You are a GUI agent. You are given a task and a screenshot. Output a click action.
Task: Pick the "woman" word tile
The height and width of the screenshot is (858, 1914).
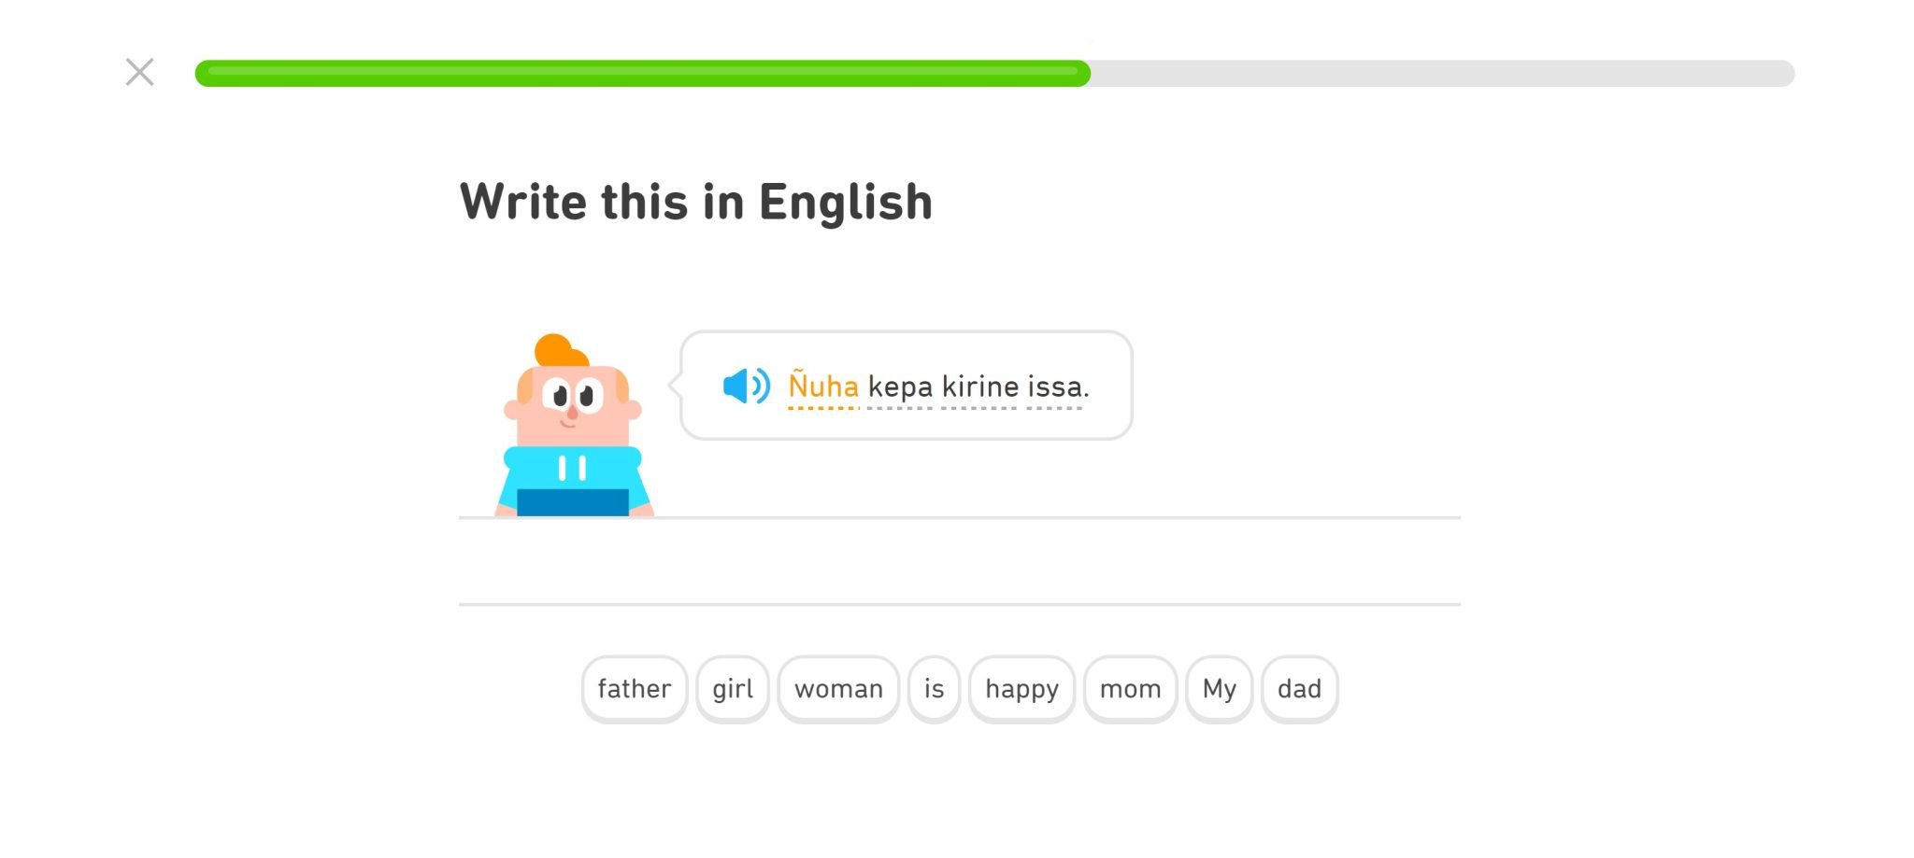point(838,689)
